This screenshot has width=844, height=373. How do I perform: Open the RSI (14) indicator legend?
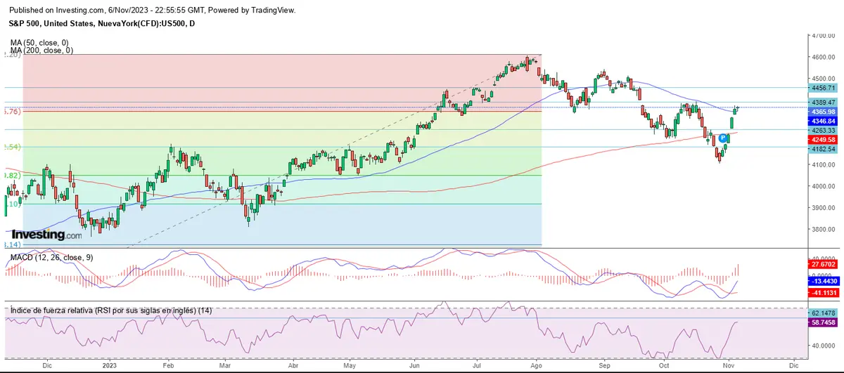[x=99, y=310]
